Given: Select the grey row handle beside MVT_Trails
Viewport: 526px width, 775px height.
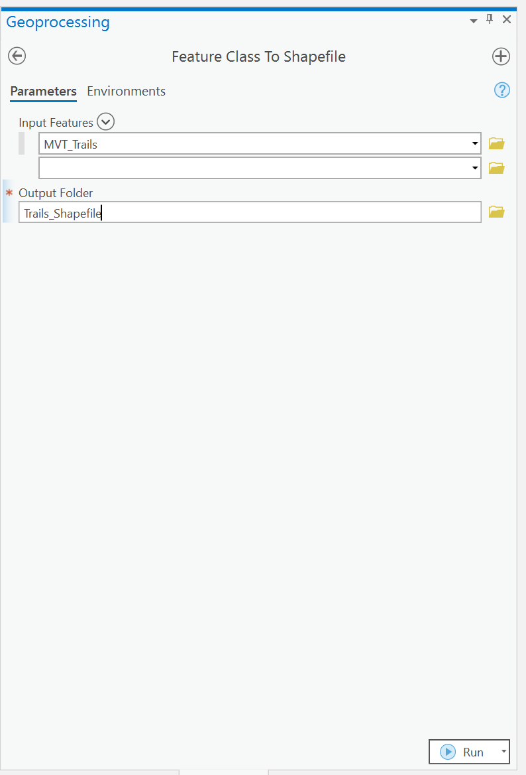Looking at the screenshot, I should (x=21, y=143).
